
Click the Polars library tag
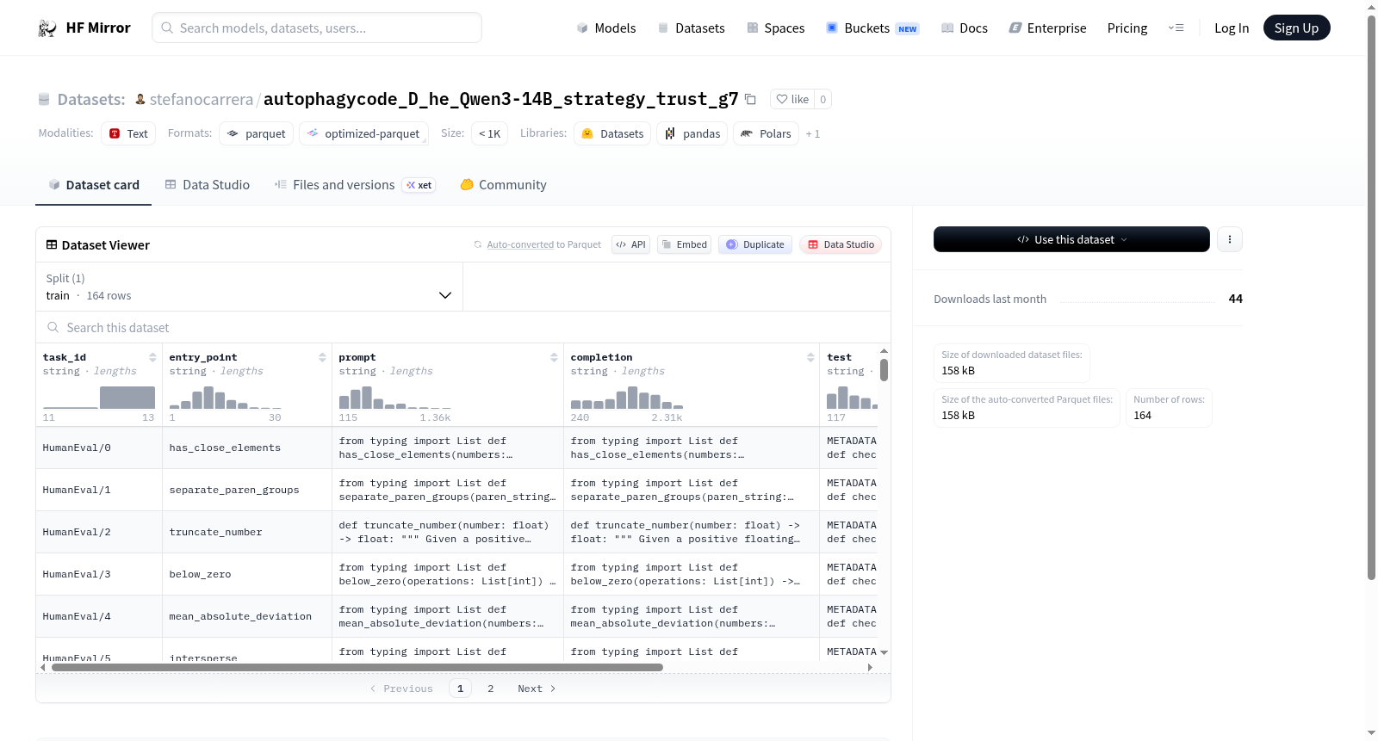pyautogui.click(x=766, y=133)
